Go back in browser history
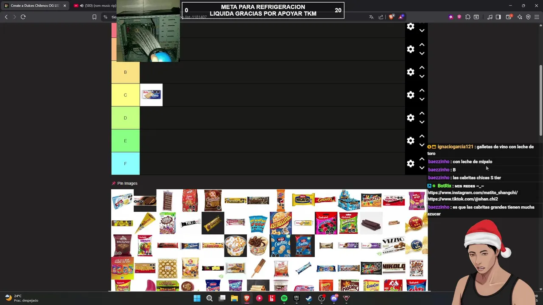The image size is (543, 305). click(6, 17)
